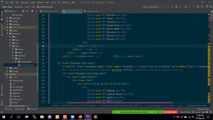Select User.php in project tree
This screenshot has width=213, height=120.
click(17, 15)
